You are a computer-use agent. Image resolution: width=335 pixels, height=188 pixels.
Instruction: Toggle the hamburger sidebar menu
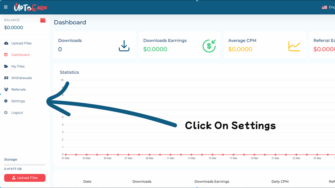tap(6, 7)
